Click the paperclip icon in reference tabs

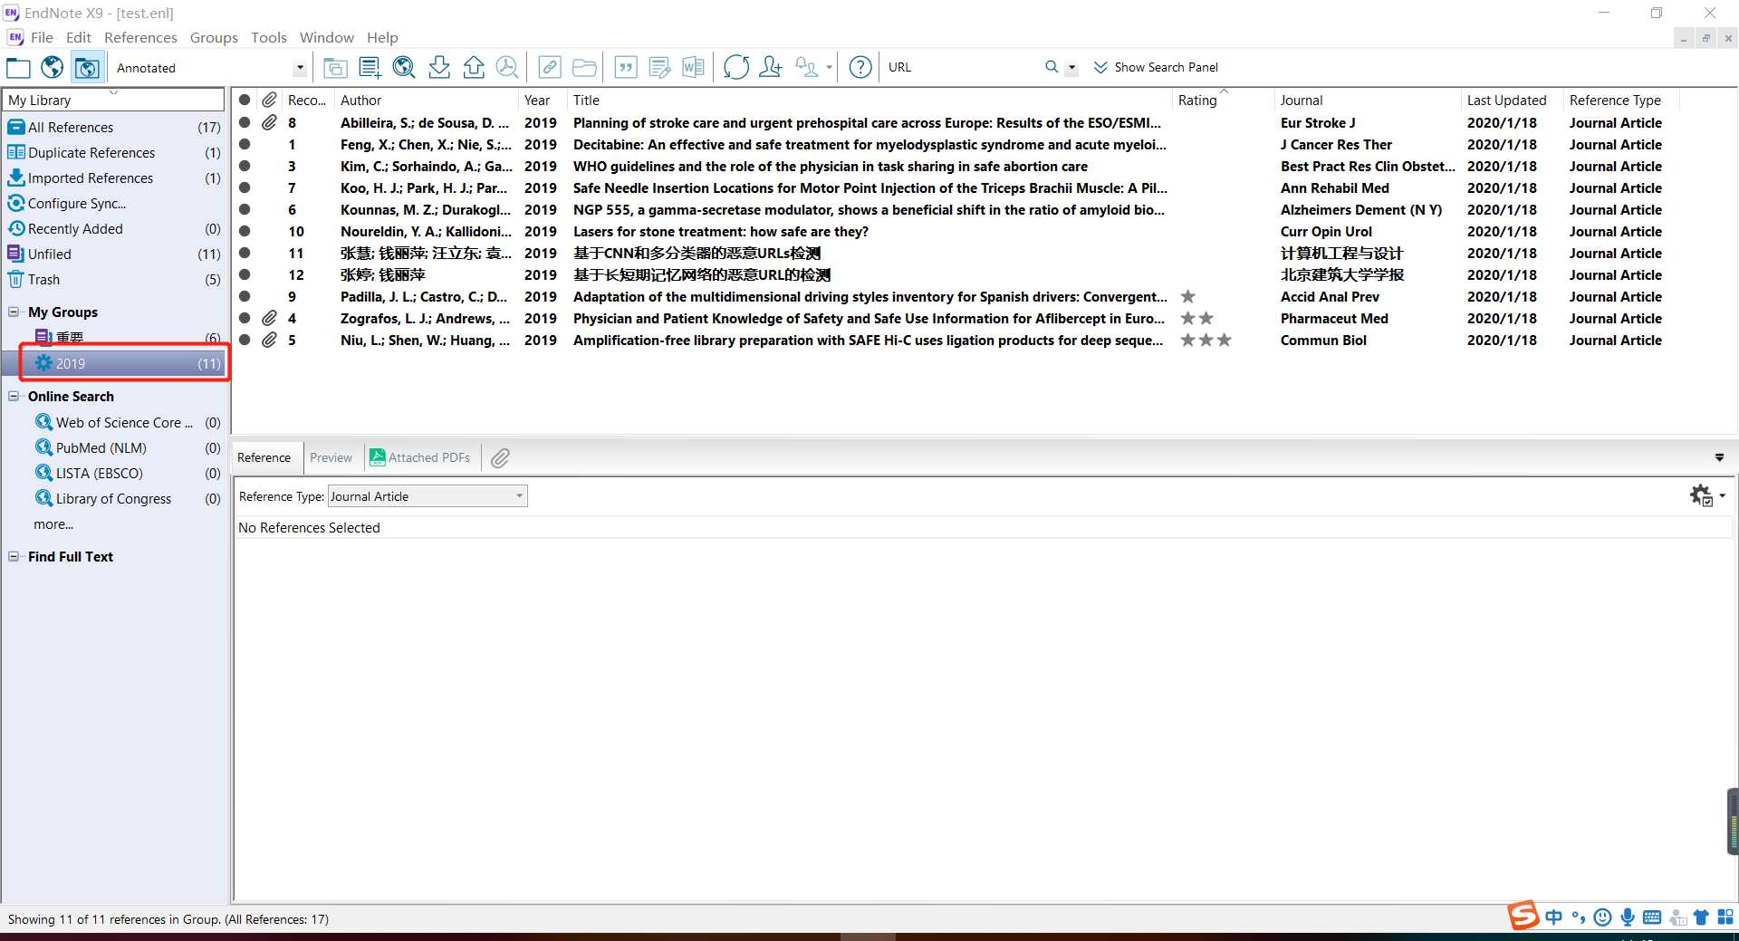[x=500, y=458]
